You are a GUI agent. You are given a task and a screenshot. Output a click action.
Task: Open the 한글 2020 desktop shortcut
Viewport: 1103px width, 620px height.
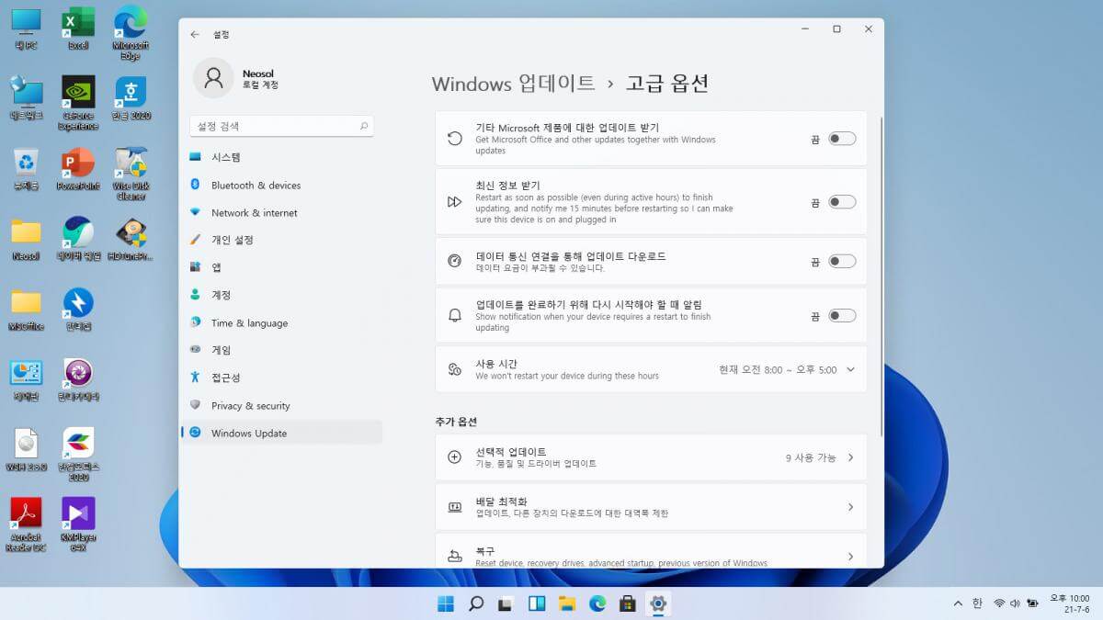(x=131, y=97)
